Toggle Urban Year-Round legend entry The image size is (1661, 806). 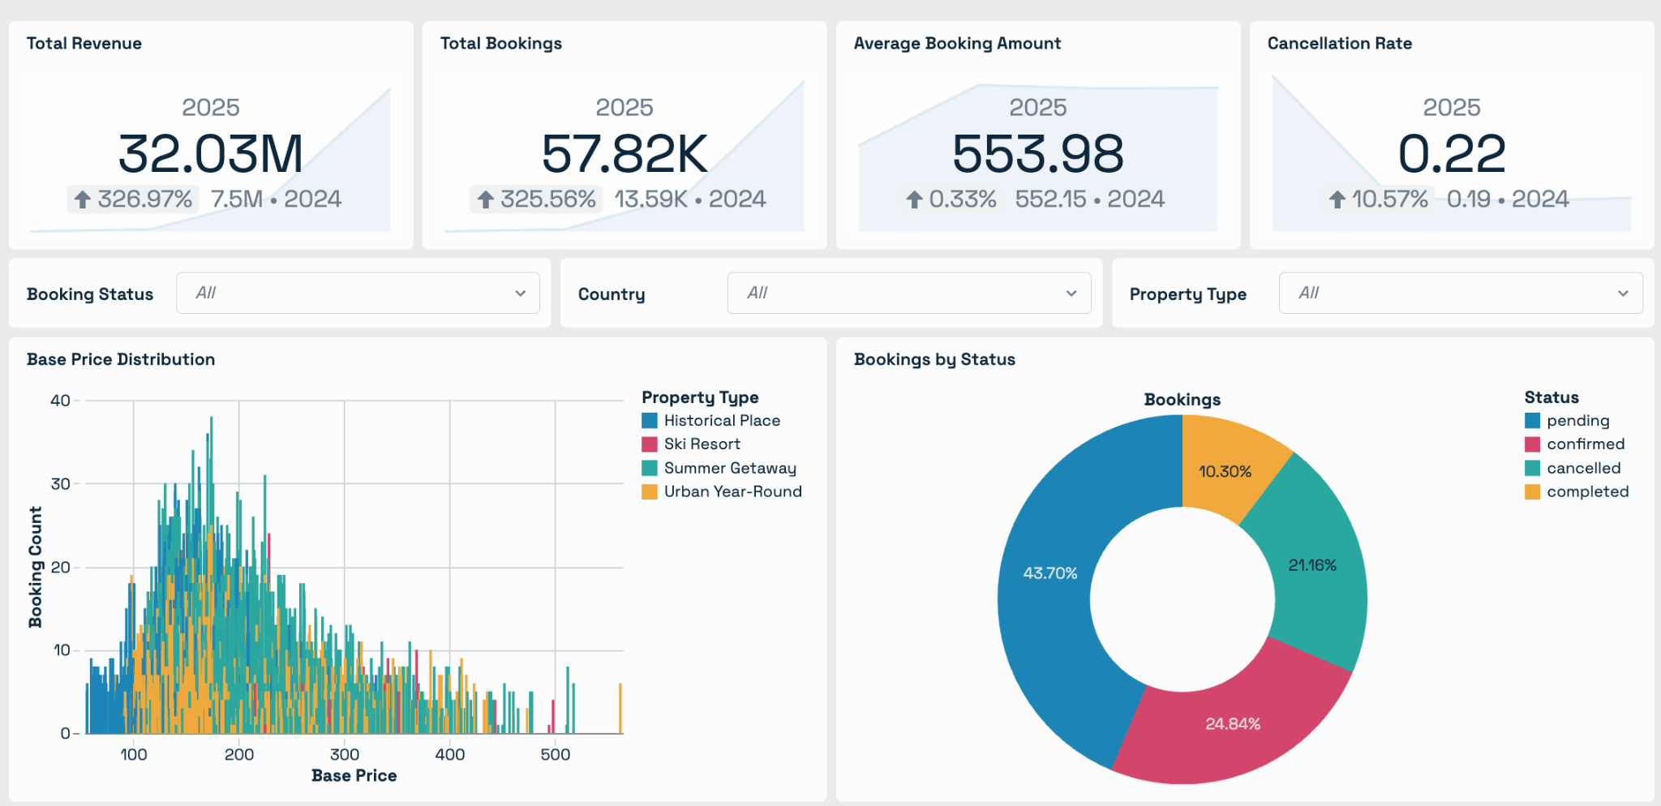[722, 491]
